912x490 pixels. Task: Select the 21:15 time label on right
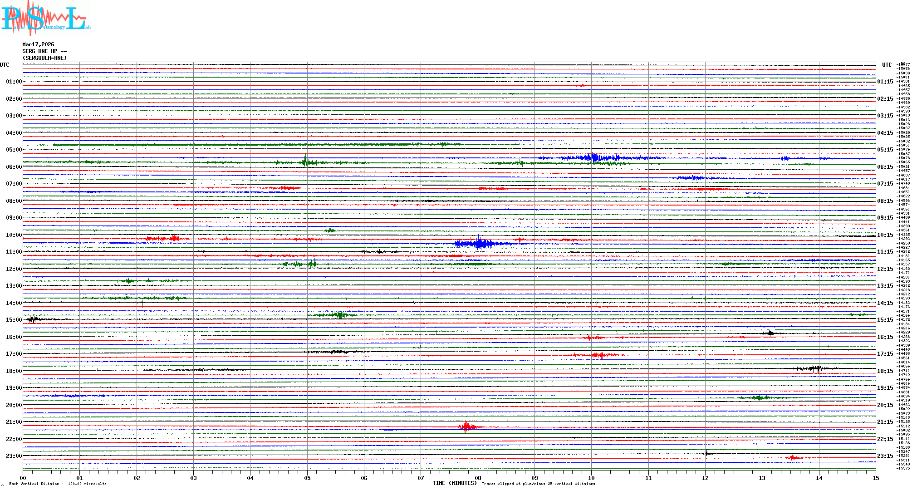[885, 422]
